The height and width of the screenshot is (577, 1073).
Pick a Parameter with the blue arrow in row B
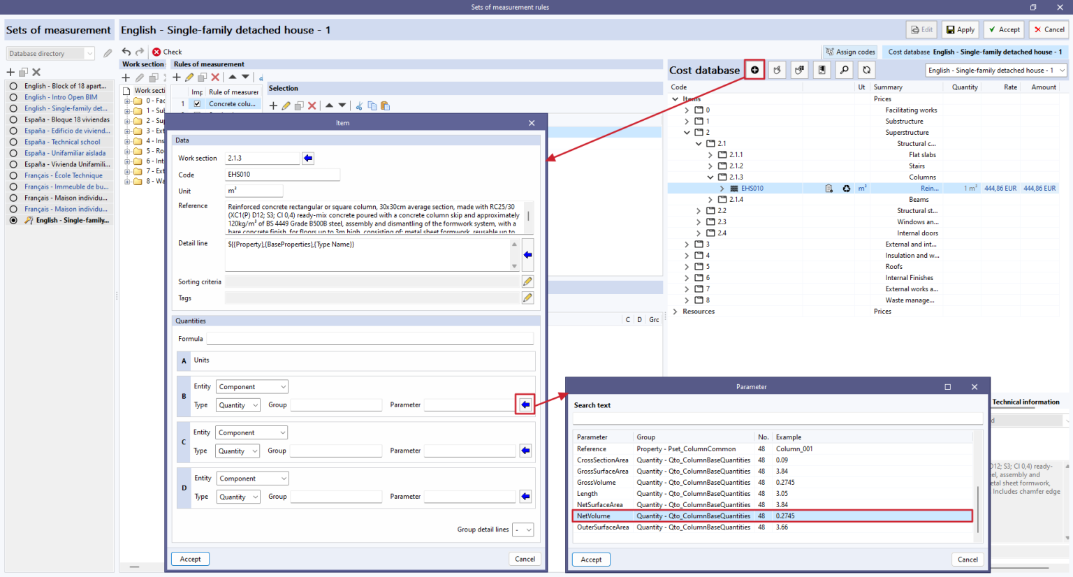point(525,404)
